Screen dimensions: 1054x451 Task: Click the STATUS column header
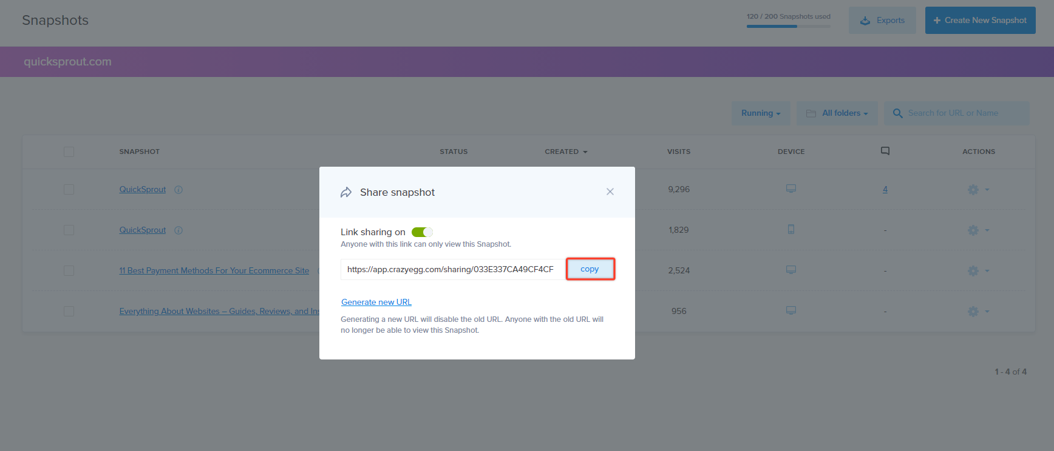(x=454, y=152)
